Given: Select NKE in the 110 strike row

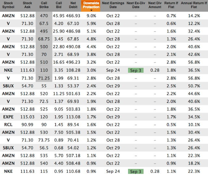Looking at the screenshot, I should coord(8,70).
